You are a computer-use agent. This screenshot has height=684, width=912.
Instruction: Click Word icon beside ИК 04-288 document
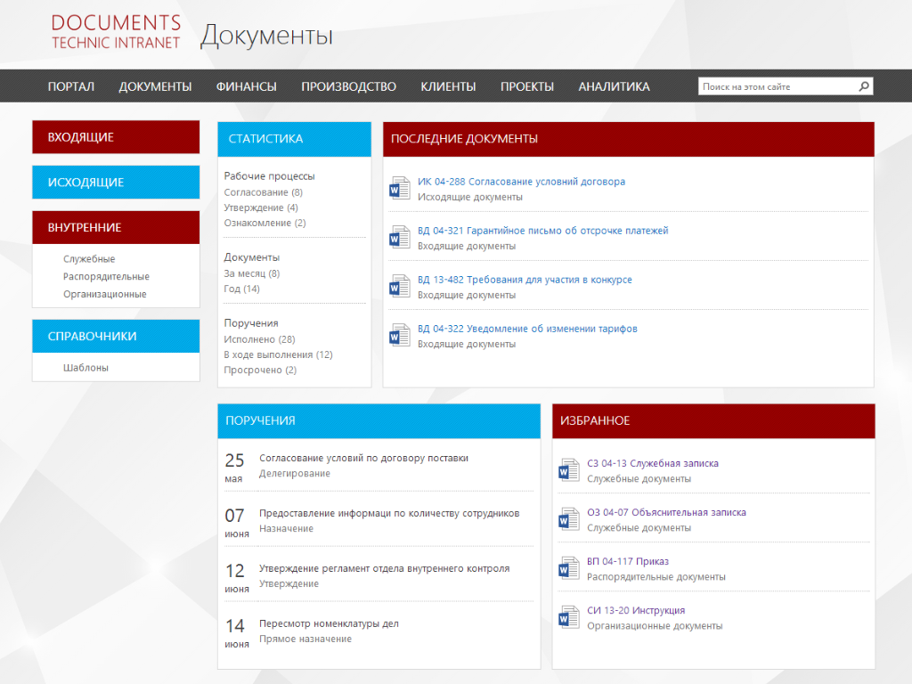coord(399,189)
